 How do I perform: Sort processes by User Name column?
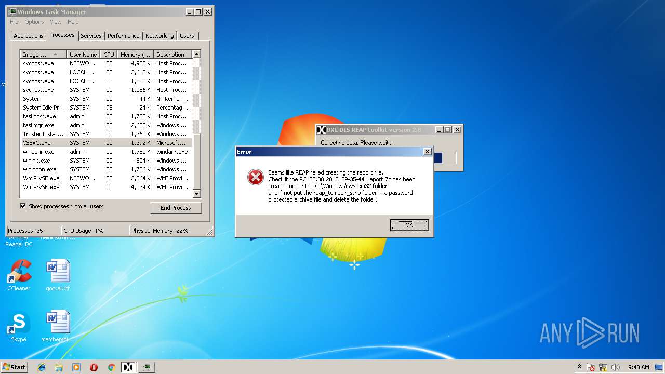[83, 54]
